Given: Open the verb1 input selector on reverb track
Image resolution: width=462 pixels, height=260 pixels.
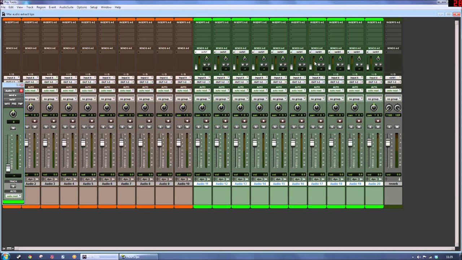Looking at the screenshot, I should coord(393,78).
